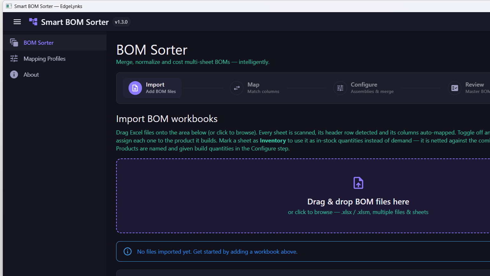The image size is (490, 276).
Task: Open BOM Sorter in the sidebar
Action: click(55, 42)
